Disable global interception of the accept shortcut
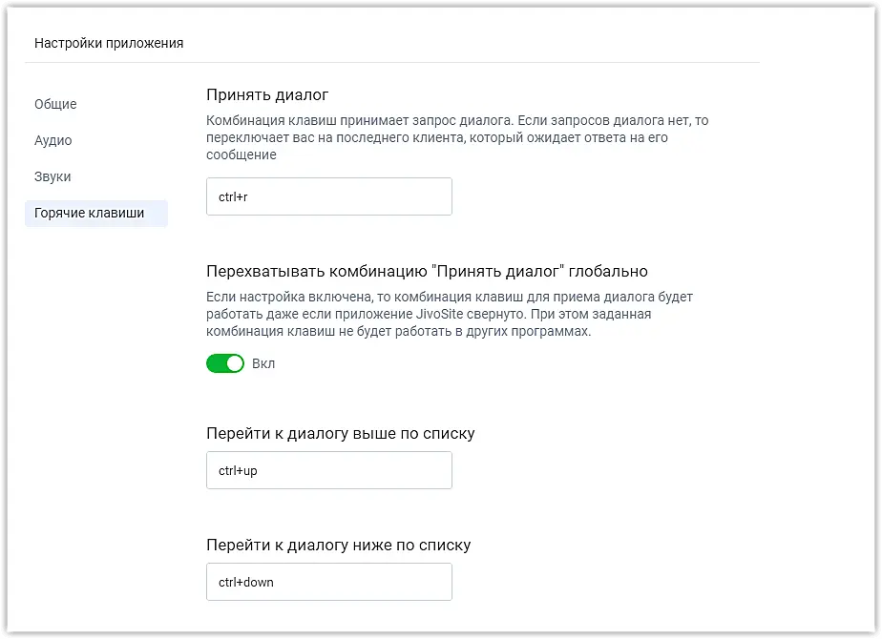The width and height of the screenshot is (882, 639). click(225, 363)
